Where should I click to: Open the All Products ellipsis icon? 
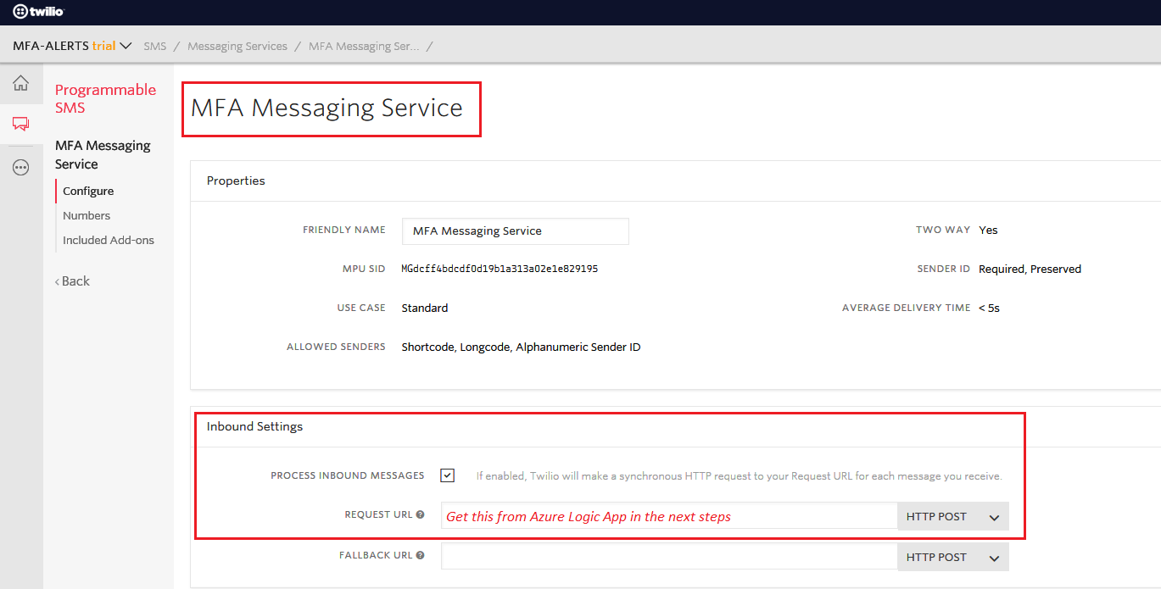coord(21,168)
